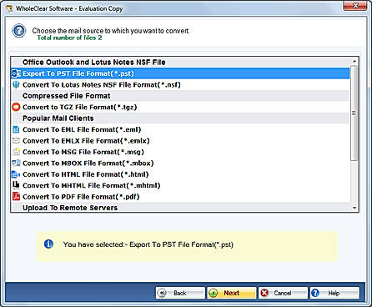Click the Lotus Notes NSF row icon

16,85
